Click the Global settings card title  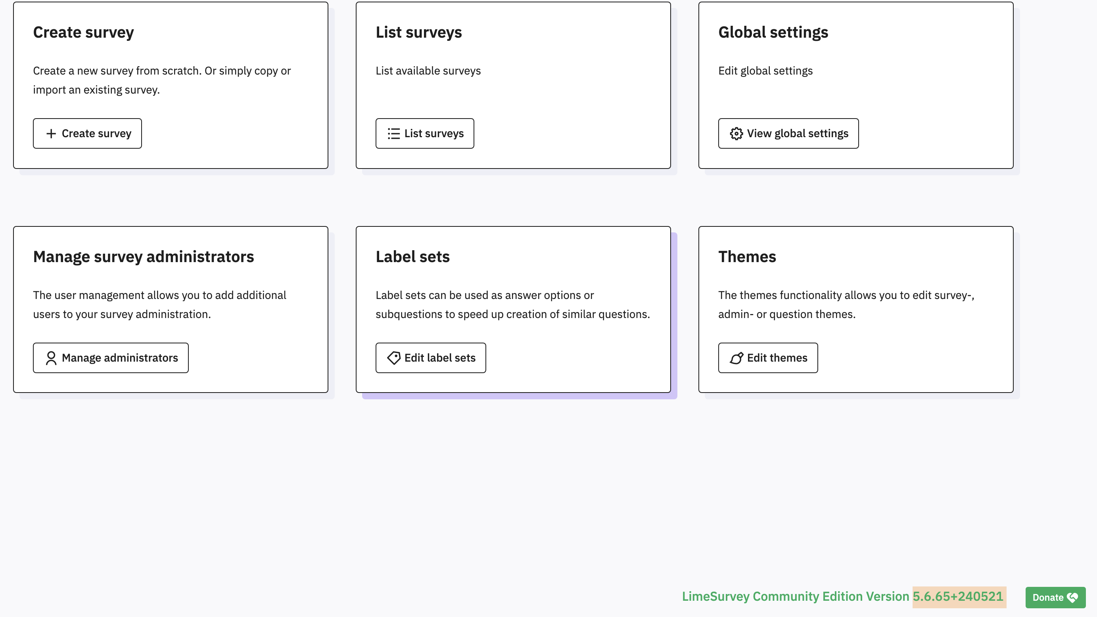pyautogui.click(x=773, y=33)
